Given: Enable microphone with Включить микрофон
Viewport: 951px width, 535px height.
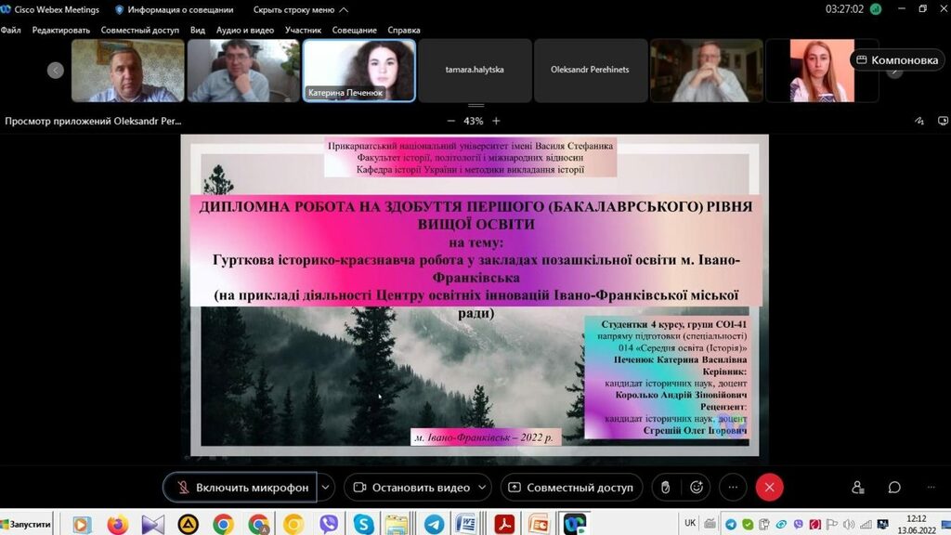Looking at the screenshot, I should coord(241,488).
